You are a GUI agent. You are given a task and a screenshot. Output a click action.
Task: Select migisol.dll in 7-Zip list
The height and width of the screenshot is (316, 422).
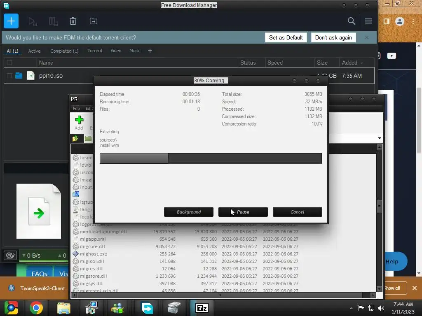[92, 261]
